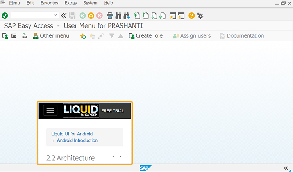Collapse the command field with double-chevron icon
The image size is (293, 172).
click(64, 16)
